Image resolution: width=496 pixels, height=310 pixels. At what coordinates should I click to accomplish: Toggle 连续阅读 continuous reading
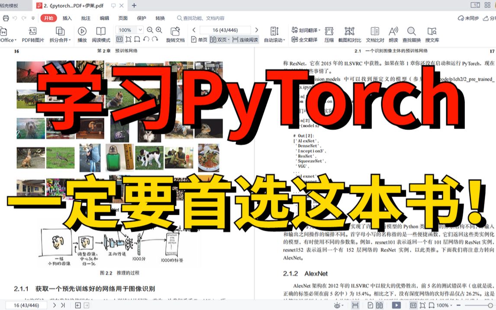click(x=245, y=39)
